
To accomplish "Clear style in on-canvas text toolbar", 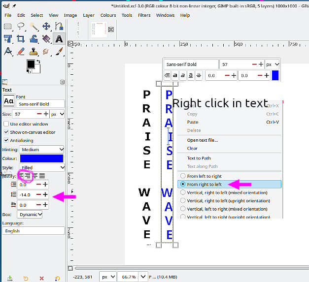I will pyautogui.click(x=167, y=75).
